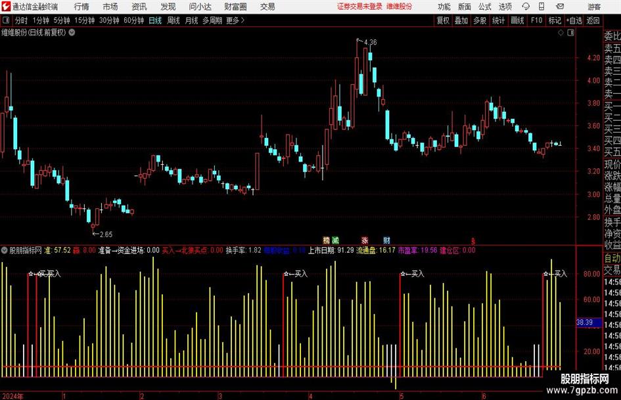Click the 维维股份 stock name link

pos(400,7)
